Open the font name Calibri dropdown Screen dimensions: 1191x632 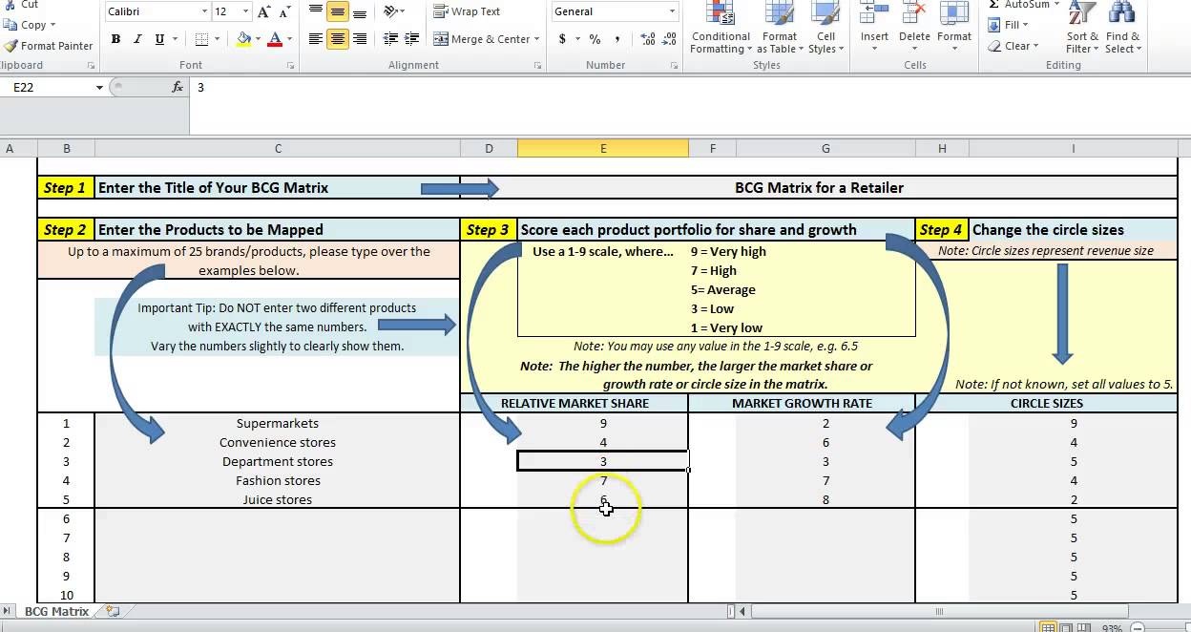[204, 12]
